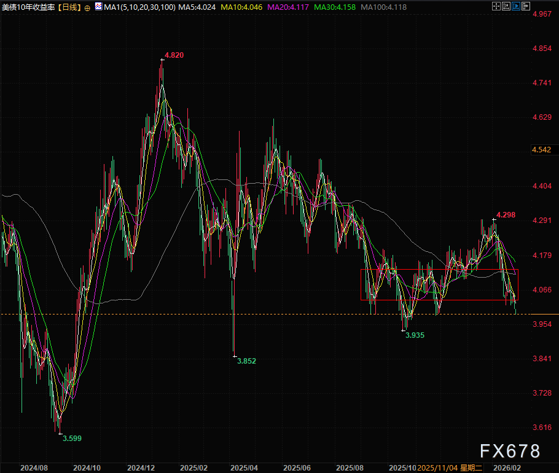
Task: Click the 4.066 price axis label
Action: 542,290
